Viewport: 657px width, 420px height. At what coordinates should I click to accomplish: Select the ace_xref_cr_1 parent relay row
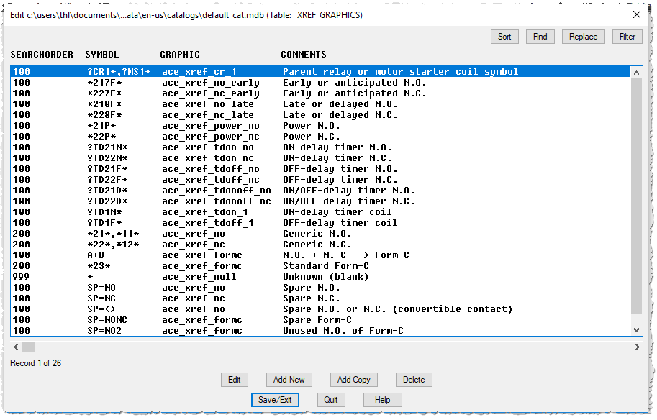point(320,72)
